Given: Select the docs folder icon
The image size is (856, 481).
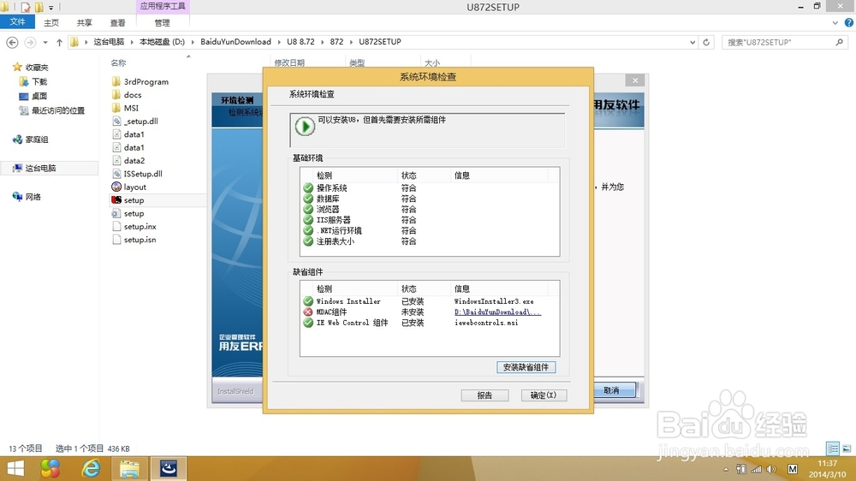Looking at the screenshot, I should coord(116,94).
